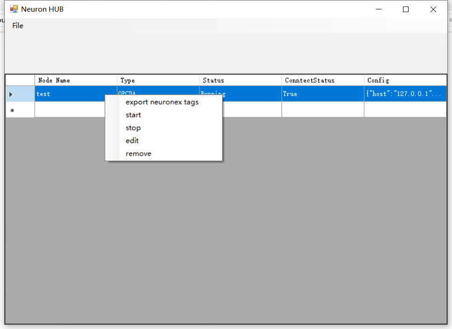Click the Config column header

[x=404, y=80]
